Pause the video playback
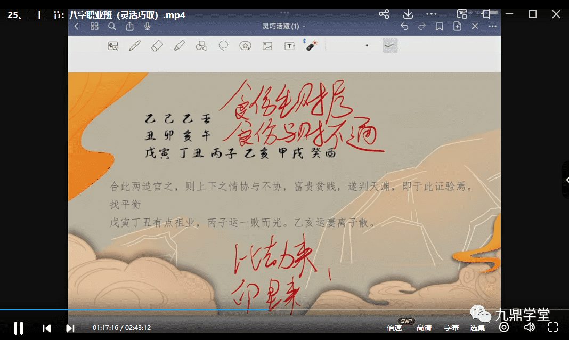The height and width of the screenshot is (340, 569). coord(18,328)
